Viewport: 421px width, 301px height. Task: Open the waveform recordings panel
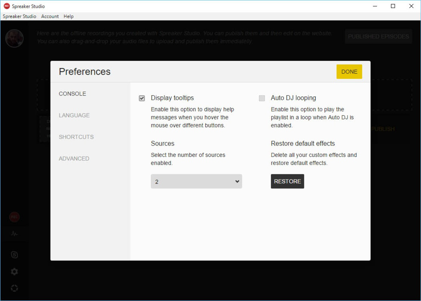click(x=14, y=233)
